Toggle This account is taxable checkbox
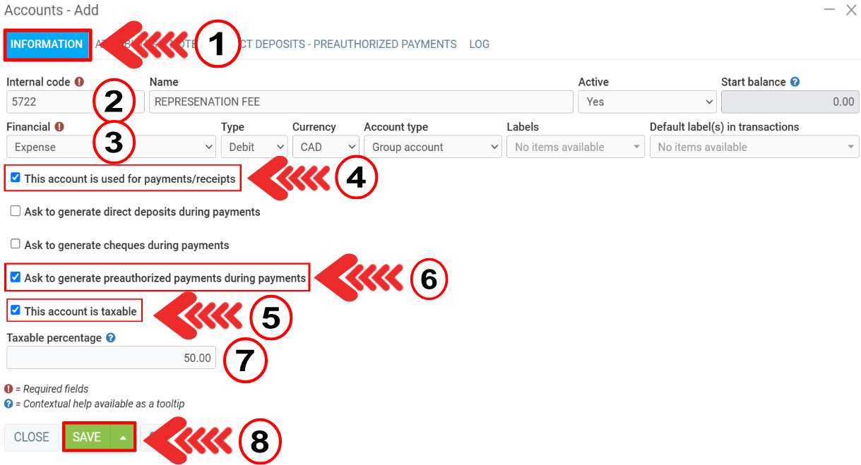This screenshot has width=861, height=465. (16, 310)
